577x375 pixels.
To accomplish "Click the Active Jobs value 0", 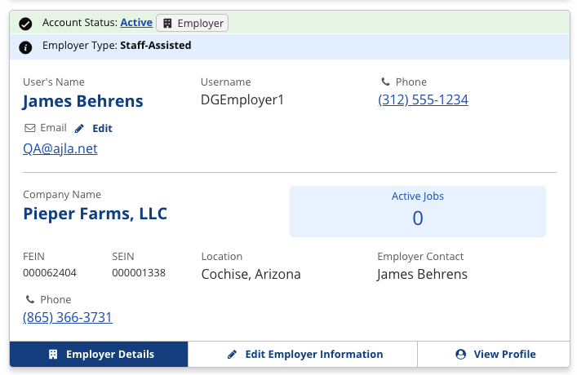I will (x=418, y=218).
